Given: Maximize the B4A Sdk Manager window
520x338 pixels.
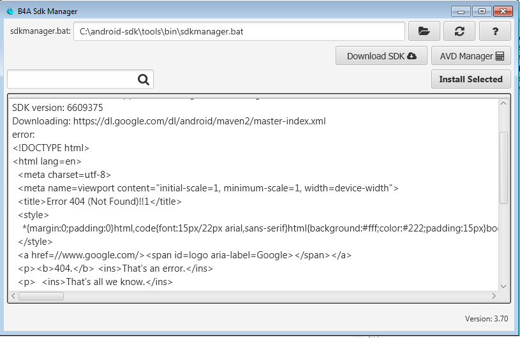Looking at the screenshot, I should point(480,11).
